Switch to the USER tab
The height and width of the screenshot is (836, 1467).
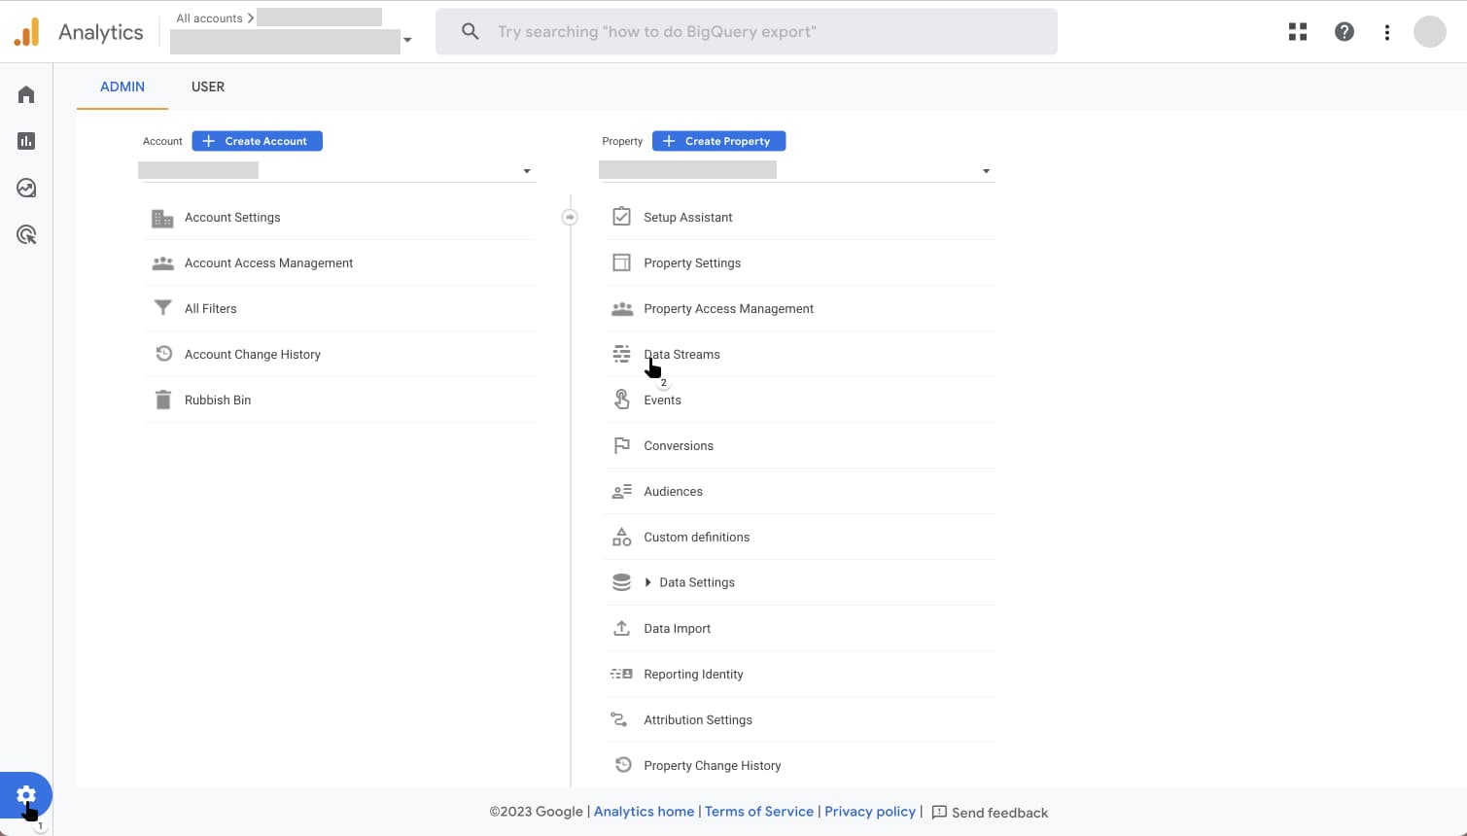pos(208,87)
